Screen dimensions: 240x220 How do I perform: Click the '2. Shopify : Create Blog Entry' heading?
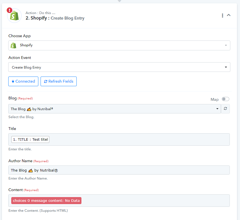(x=55, y=18)
